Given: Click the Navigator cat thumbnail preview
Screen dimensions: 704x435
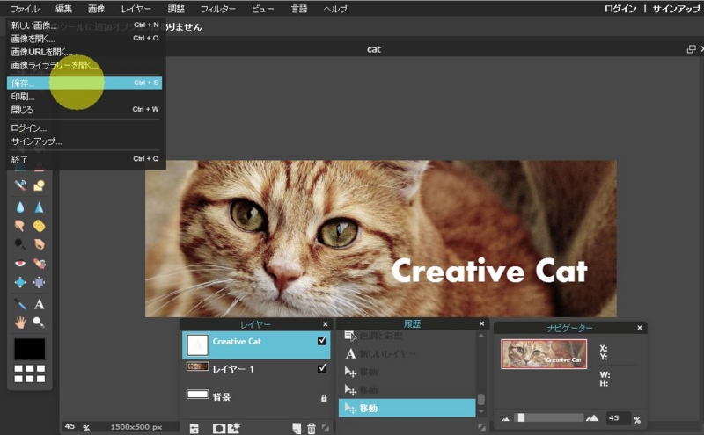Looking at the screenshot, I should point(544,354).
